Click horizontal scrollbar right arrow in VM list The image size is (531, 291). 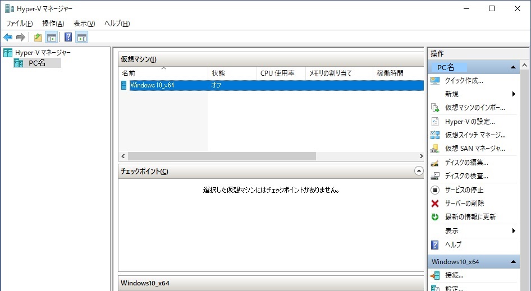click(x=421, y=156)
